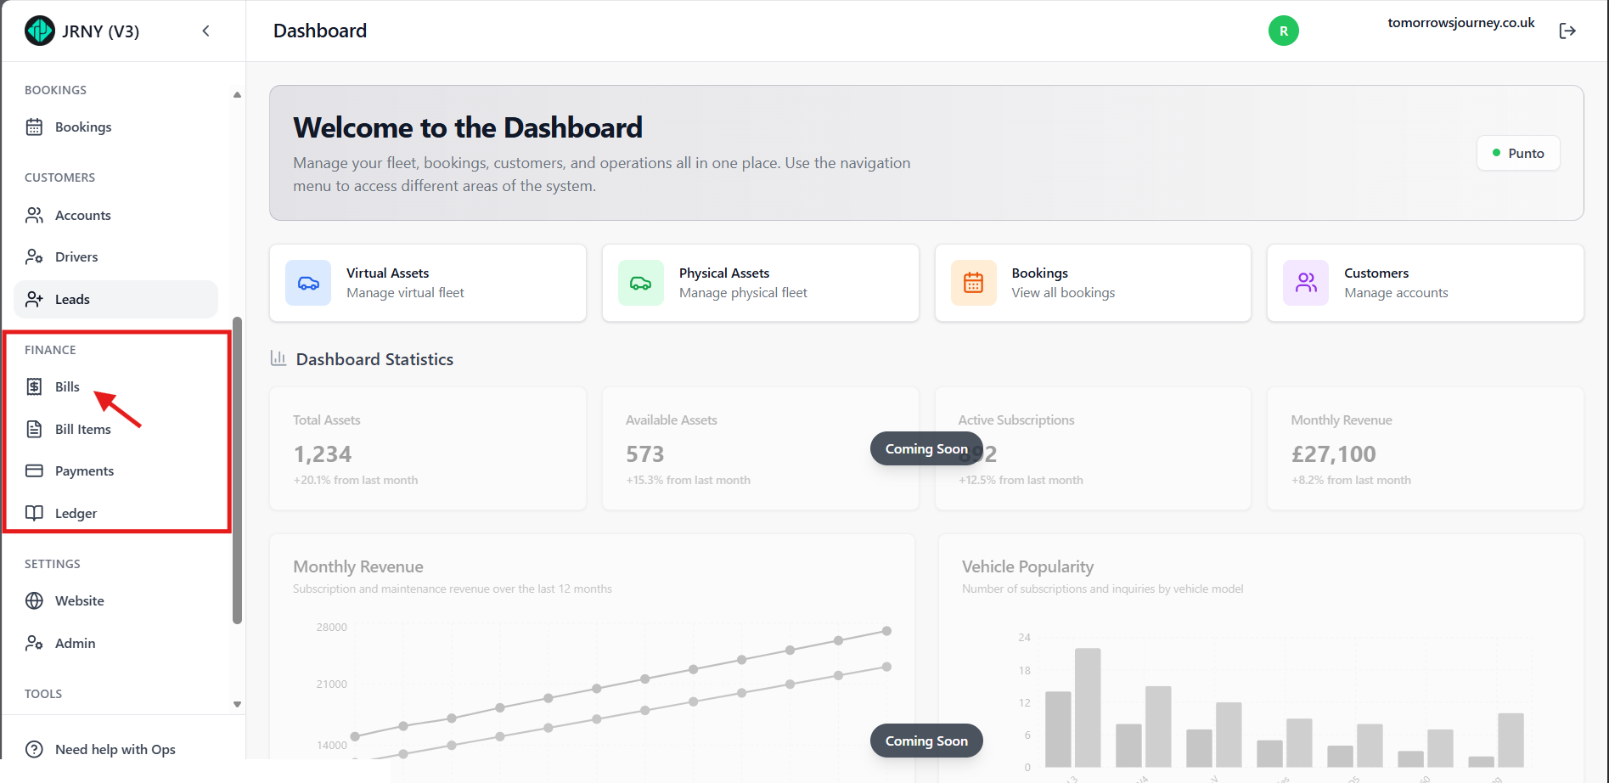Select the JRNY logo icon
The image size is (1609, 783).
click(39, 31)
